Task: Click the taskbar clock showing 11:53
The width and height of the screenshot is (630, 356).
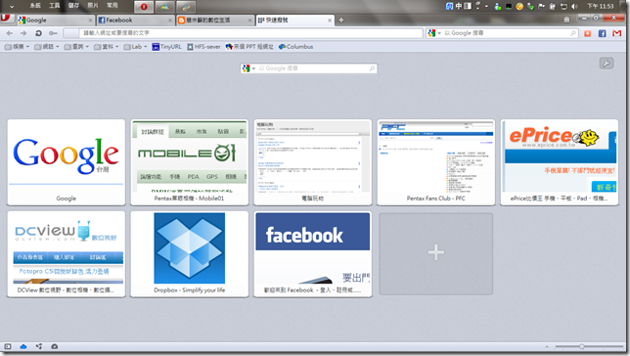Action: pyautogui.click(x=601, y=6)
